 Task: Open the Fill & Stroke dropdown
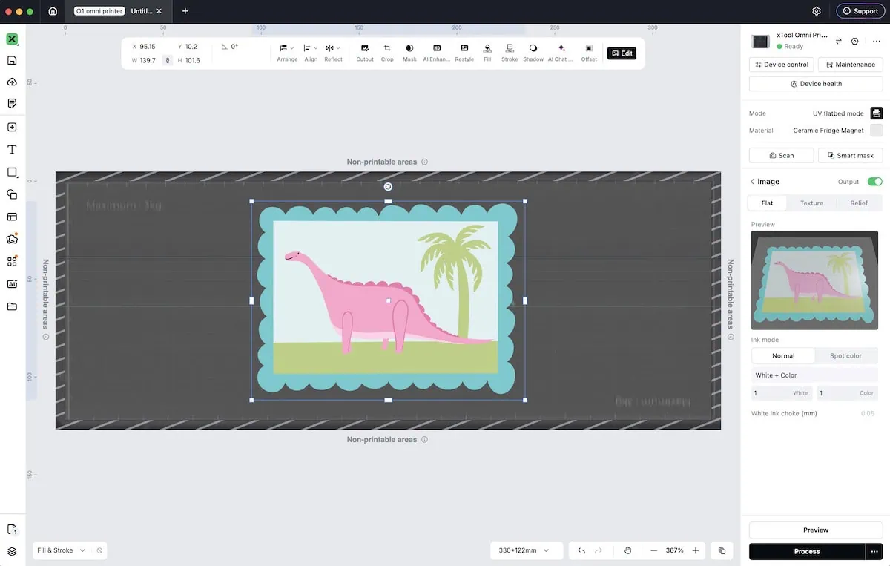[61, 550]
